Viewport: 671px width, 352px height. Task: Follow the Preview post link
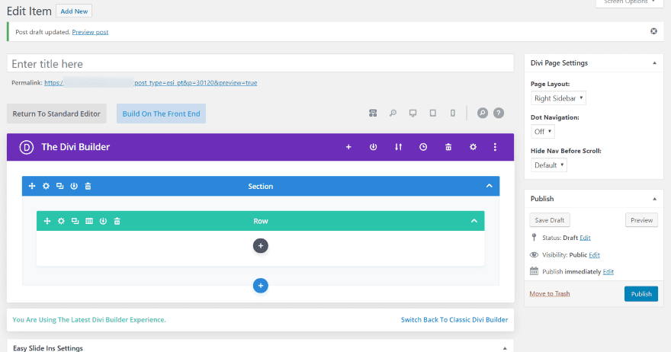[90, 32]
